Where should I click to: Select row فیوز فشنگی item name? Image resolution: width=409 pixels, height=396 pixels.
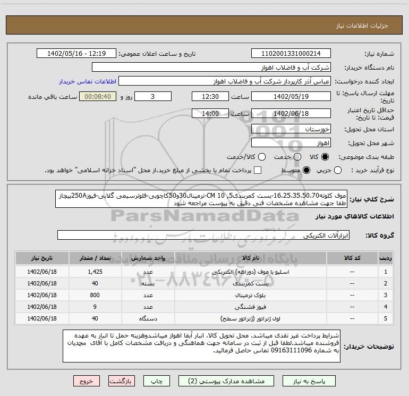pyautogui.click(x=250, y=307)
